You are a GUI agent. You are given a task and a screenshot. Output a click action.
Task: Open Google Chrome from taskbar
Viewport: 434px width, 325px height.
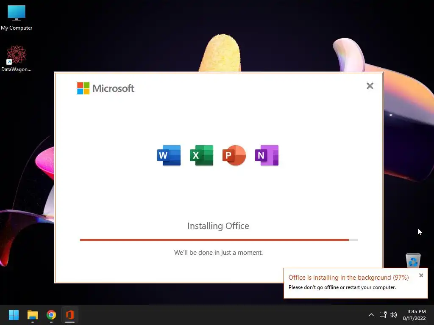(x=51, y=315)
